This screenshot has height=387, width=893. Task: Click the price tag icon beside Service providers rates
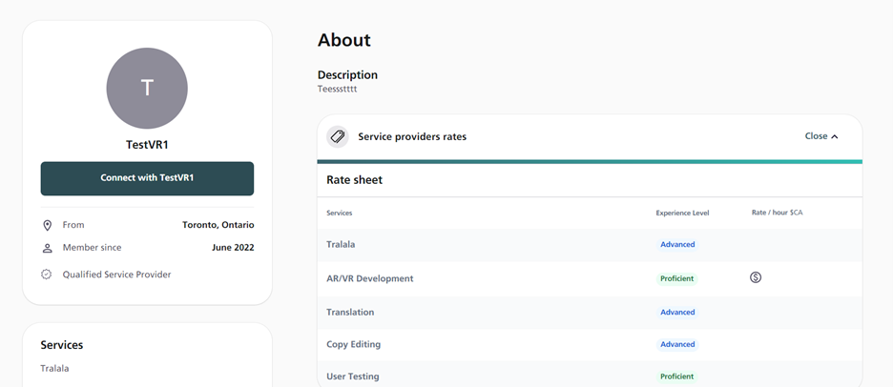pos(337,136)
